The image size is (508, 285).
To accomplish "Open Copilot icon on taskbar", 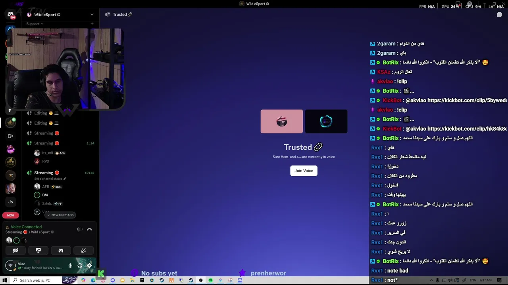I will pos(83,280).
